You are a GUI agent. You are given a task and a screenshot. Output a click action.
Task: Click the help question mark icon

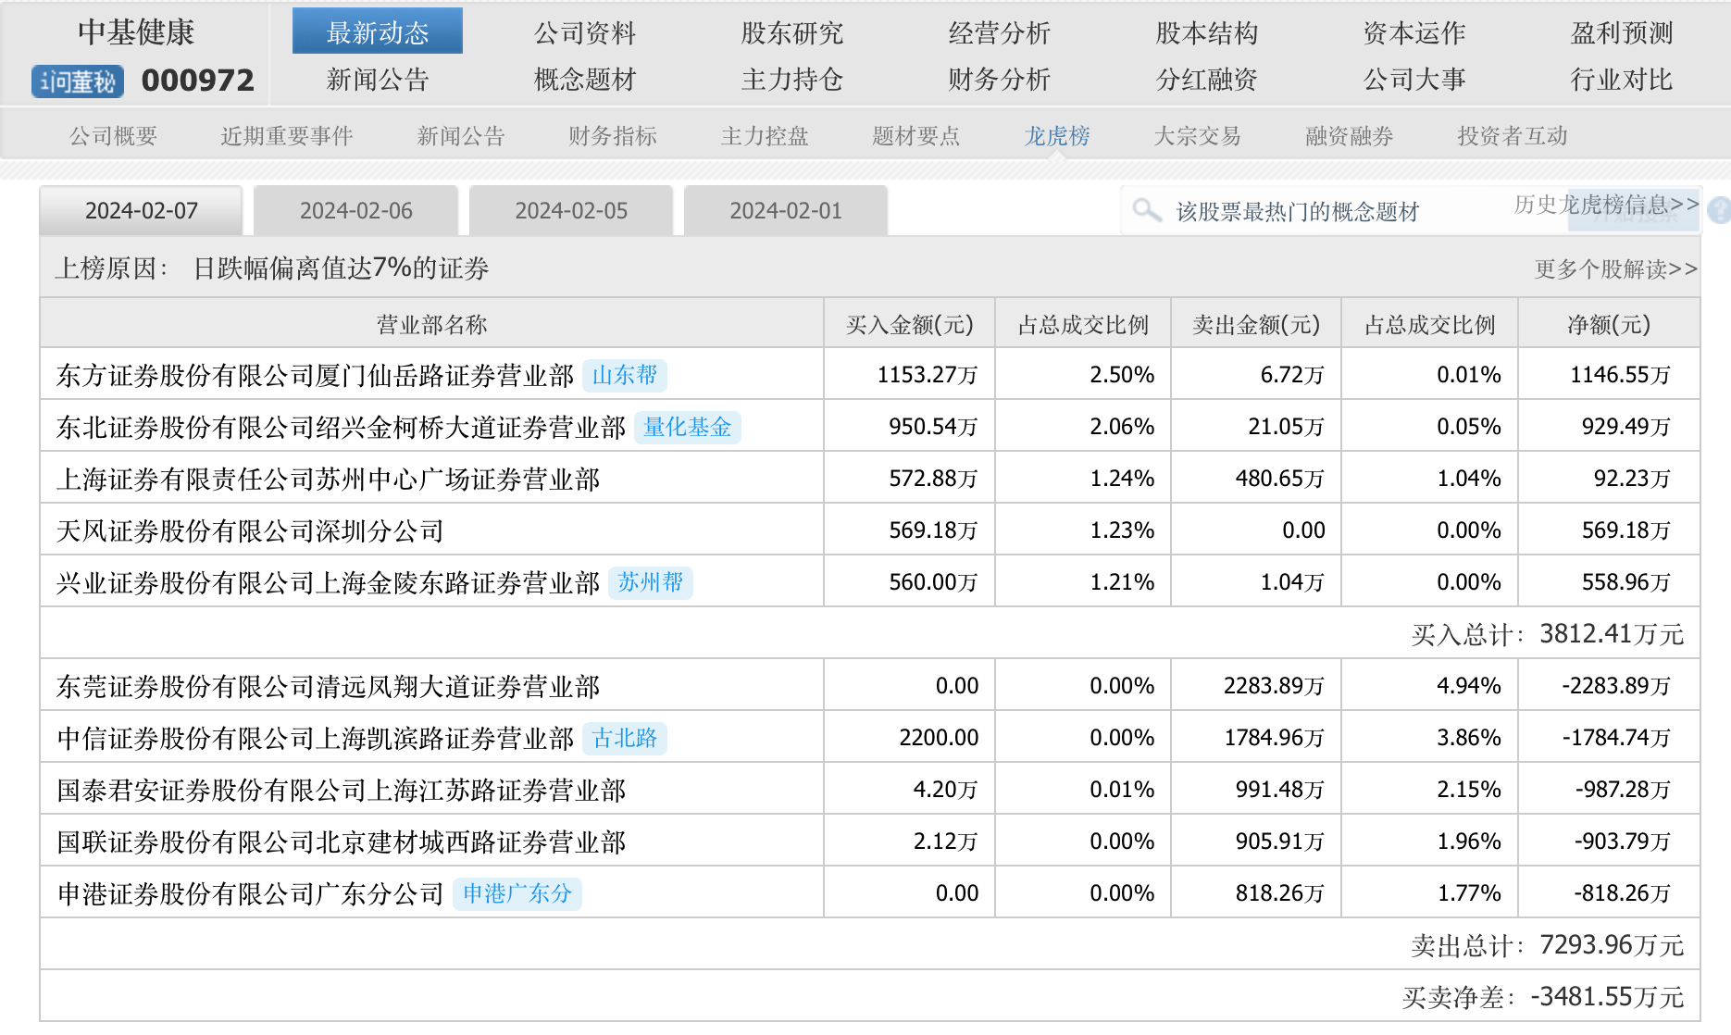click(1719, 210)
